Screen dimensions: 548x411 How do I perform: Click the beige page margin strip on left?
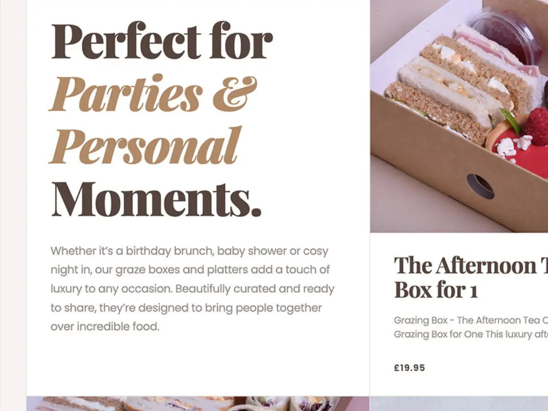pyautogui.click(x=13, y=205)
